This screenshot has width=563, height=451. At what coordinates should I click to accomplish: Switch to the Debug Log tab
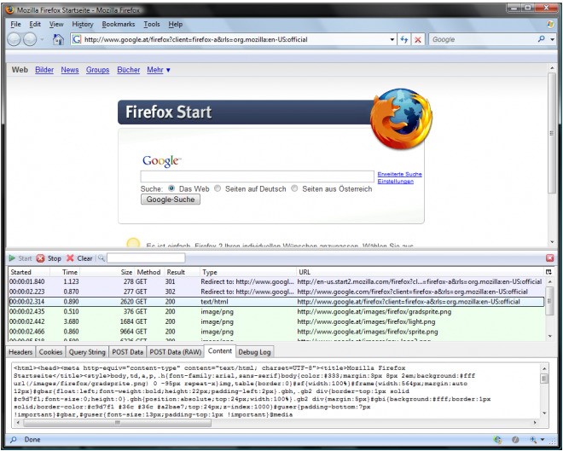pyautogui.click(x=254, y=352)
